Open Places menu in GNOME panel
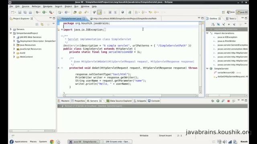Screen dimensions: 257x144 [x=33, y=142]
